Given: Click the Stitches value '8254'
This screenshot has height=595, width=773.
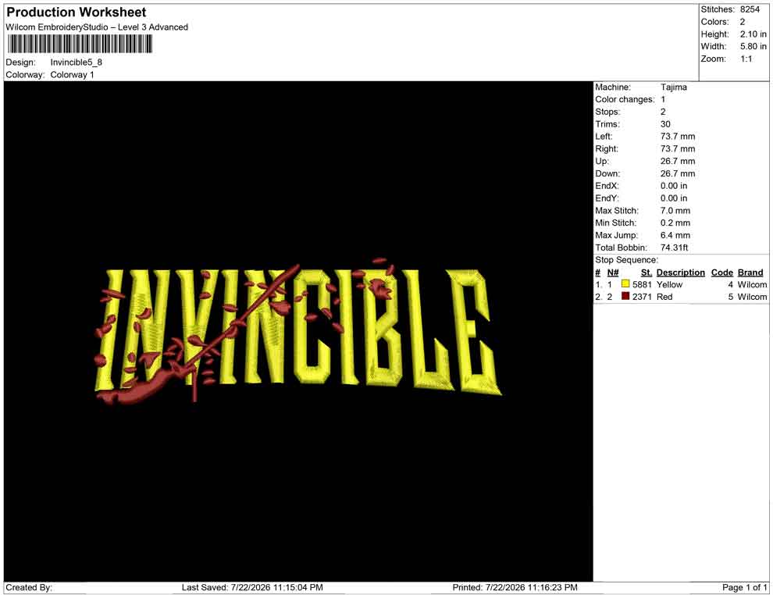Looking at the screenshot, I should [x=750, y=9].
